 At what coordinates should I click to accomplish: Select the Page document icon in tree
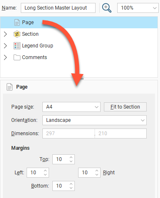click(17, 22)
